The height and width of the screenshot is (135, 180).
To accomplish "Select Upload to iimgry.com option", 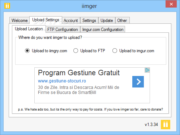I will 46,51.
